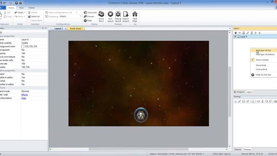The width and height of the screenshot is (277, 156).
Task: Click the Blend mode value Normal
Action: point(25,91)
